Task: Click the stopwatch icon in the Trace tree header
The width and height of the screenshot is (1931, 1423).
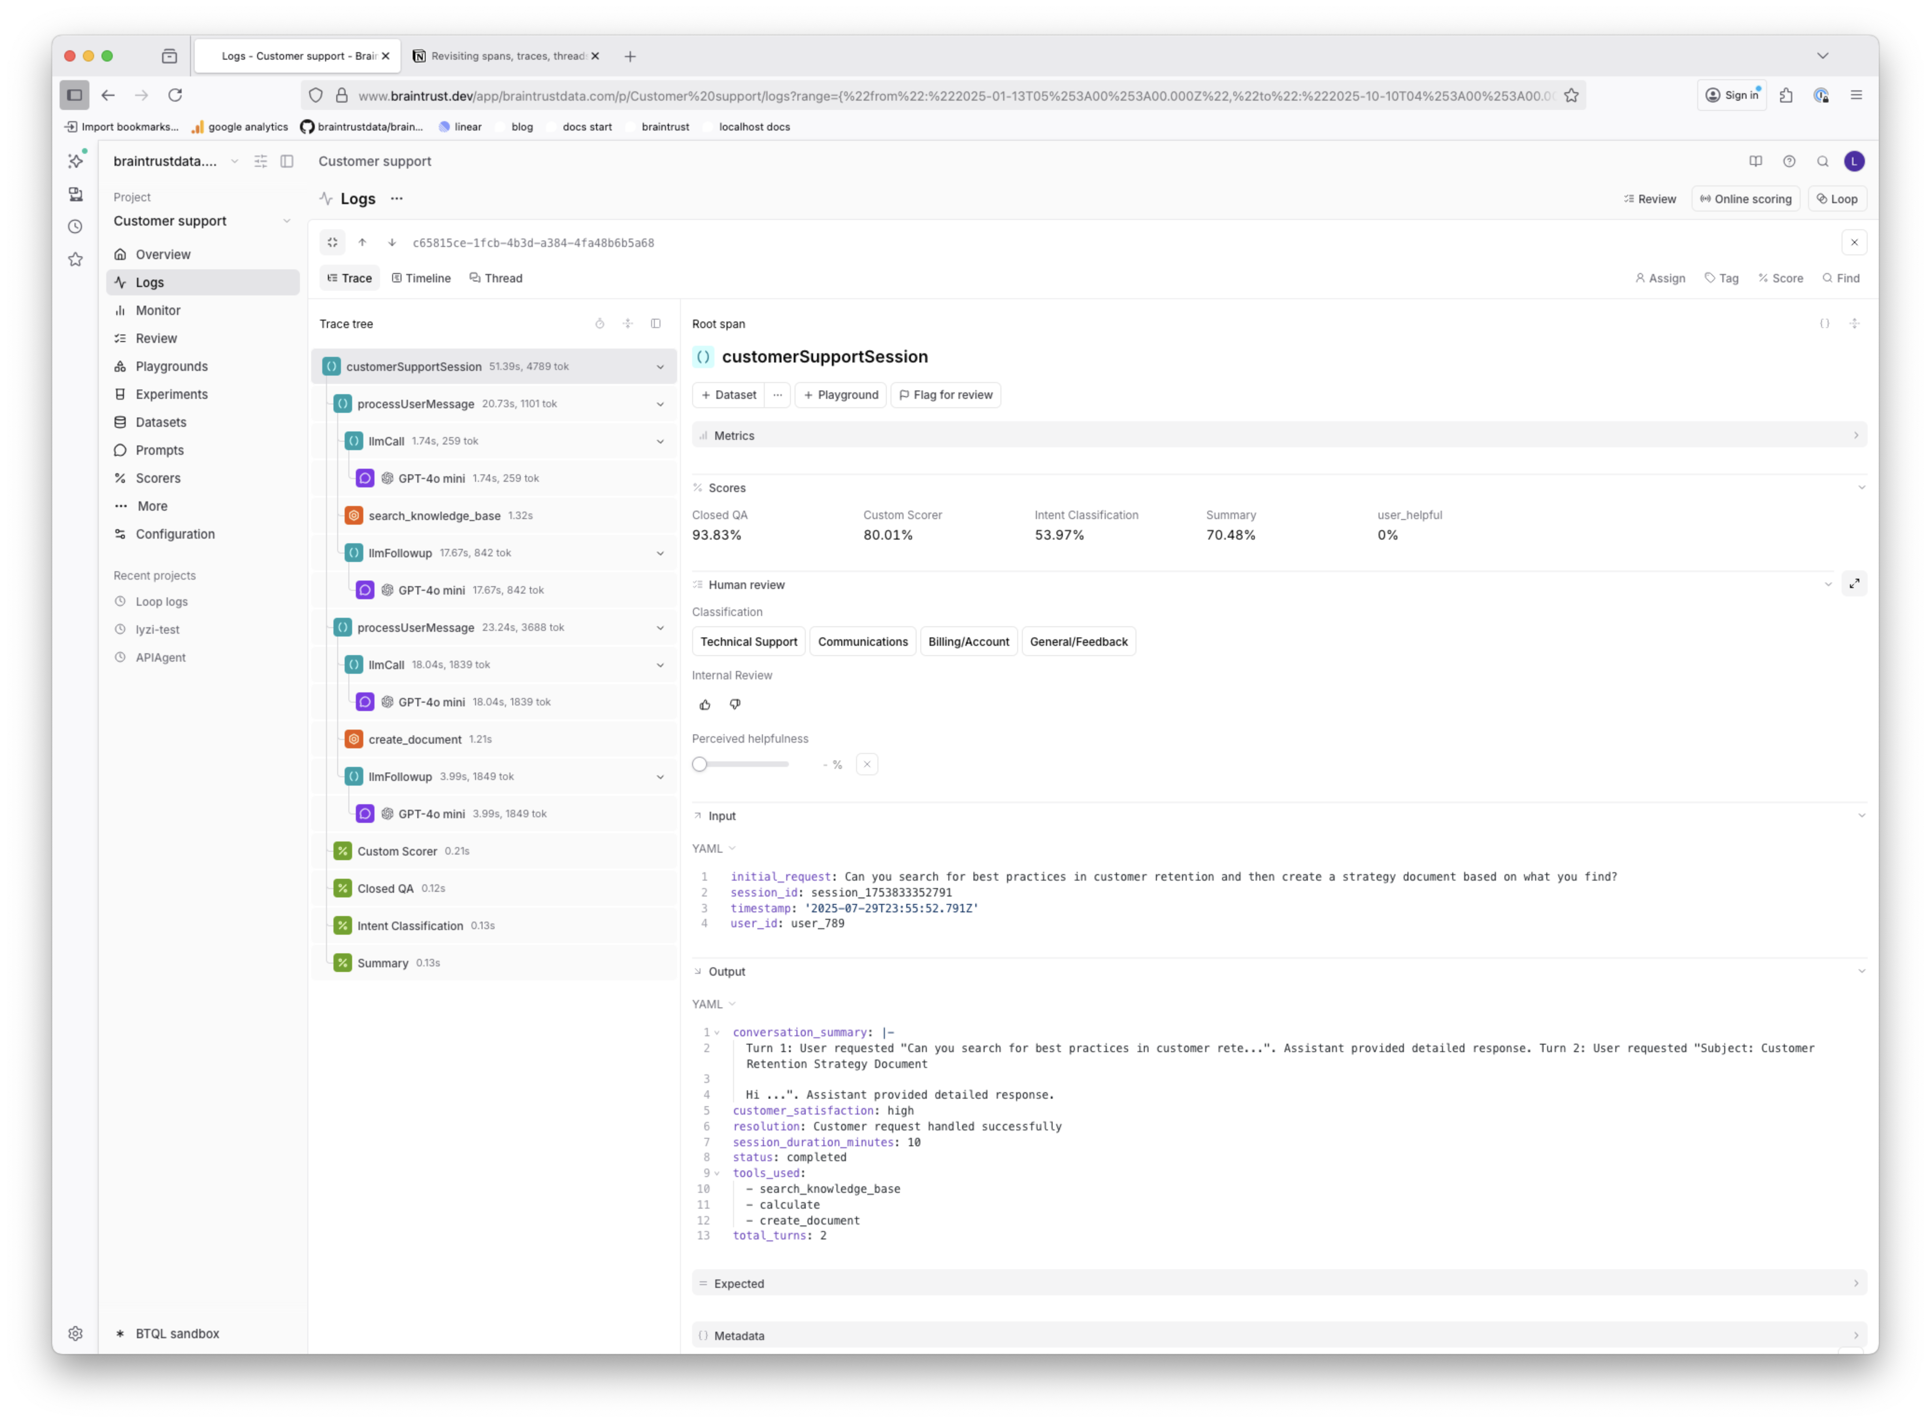Action: click(600, 323)
